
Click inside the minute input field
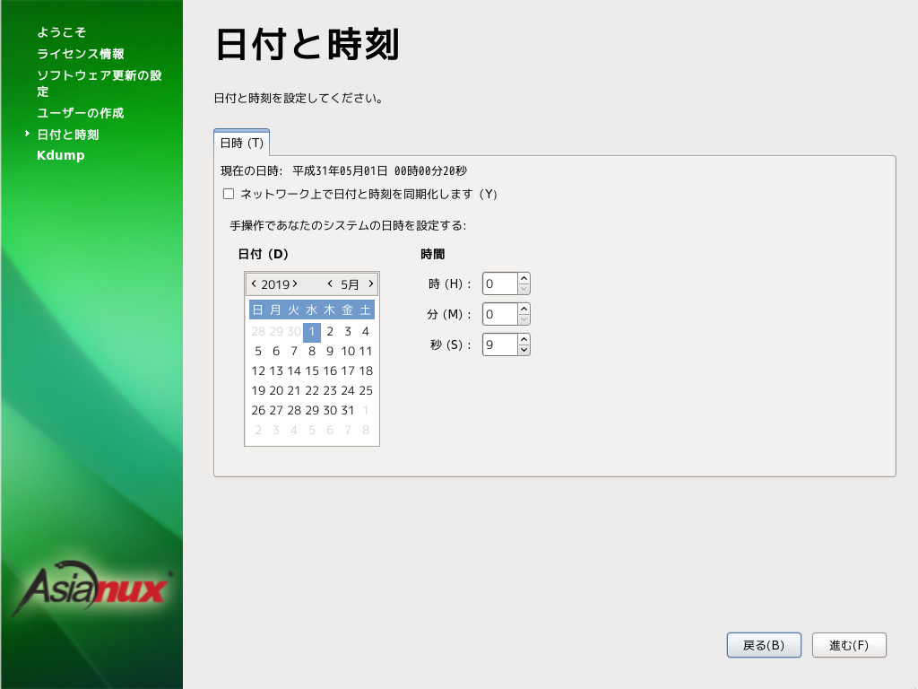click(499, 314)
